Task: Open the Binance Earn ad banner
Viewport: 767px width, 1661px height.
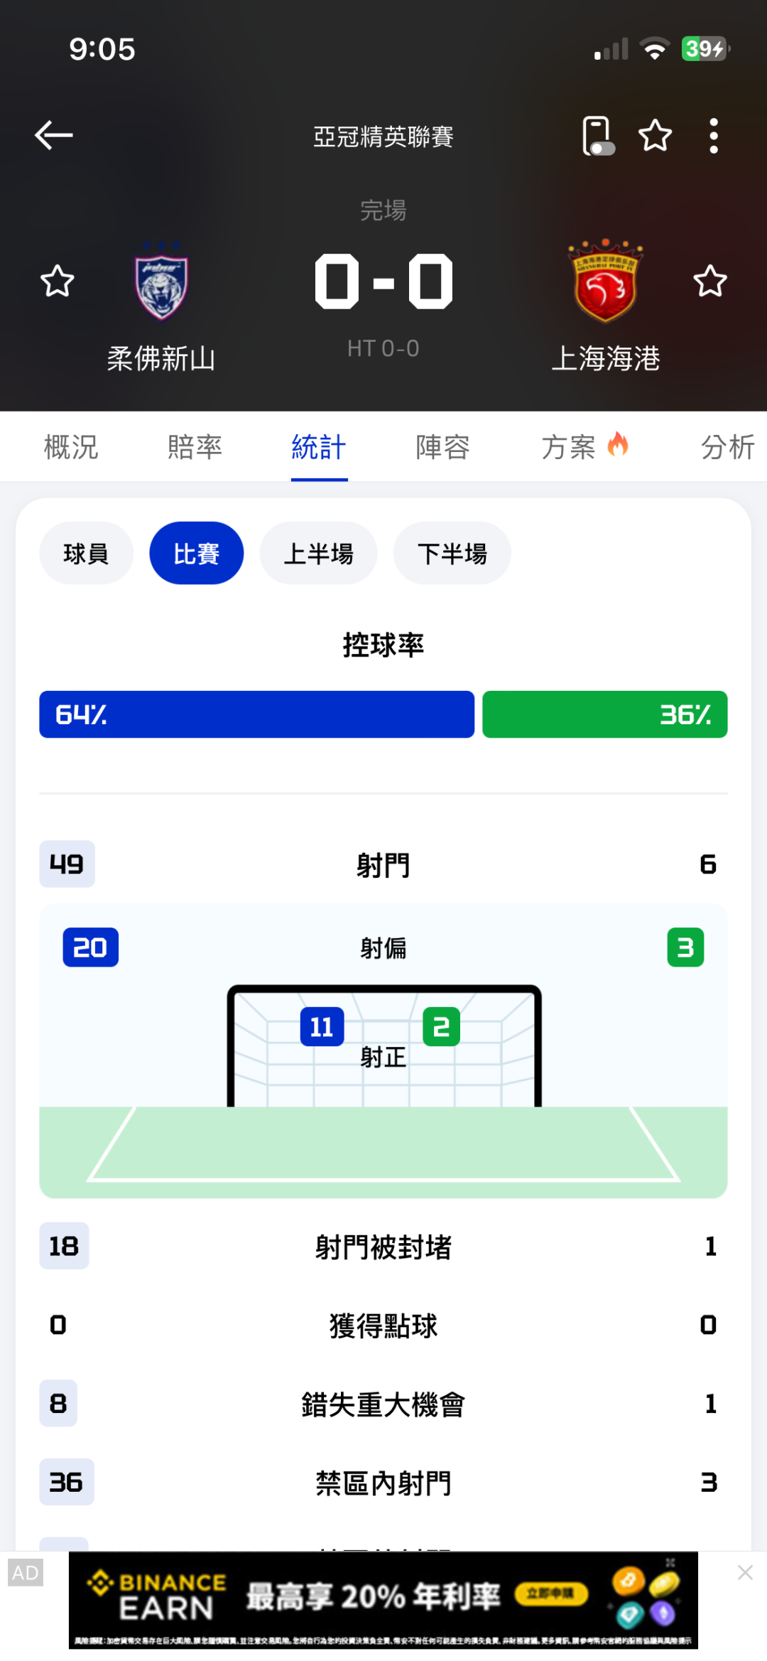Action: pos(383,1600)
